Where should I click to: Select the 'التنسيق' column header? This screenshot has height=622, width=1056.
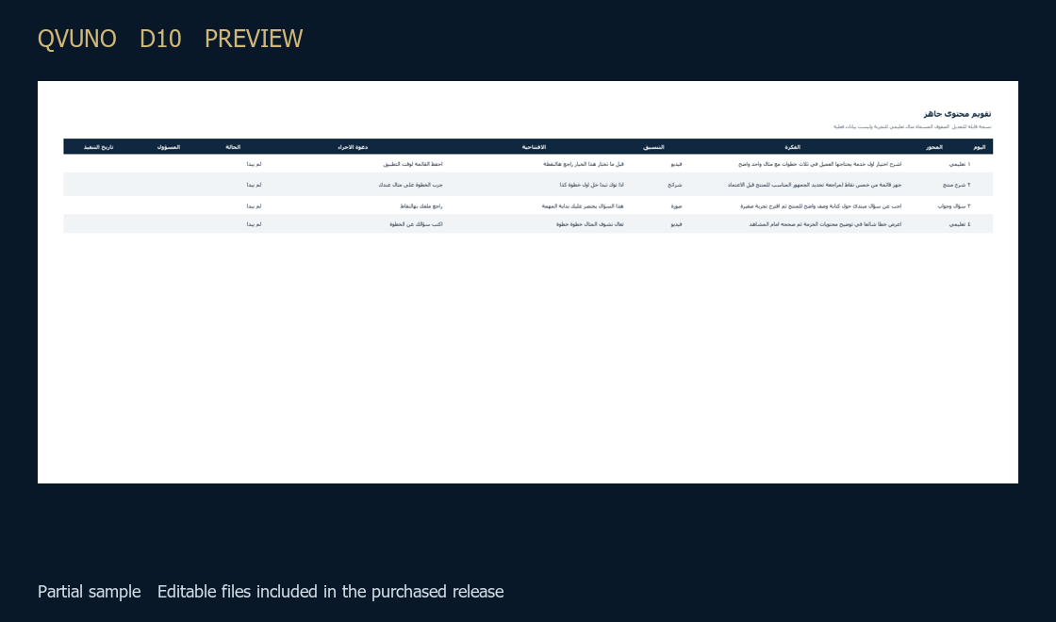pyautogui.click(x=653, y=147)
